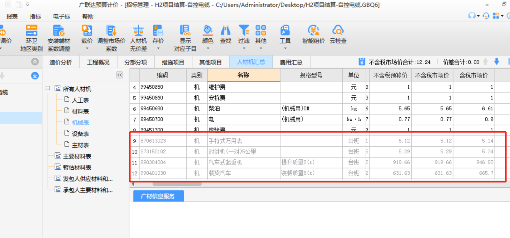Open the 过滤 filter tool
This screenshot has width=510, height=238.
coord(244,31)
